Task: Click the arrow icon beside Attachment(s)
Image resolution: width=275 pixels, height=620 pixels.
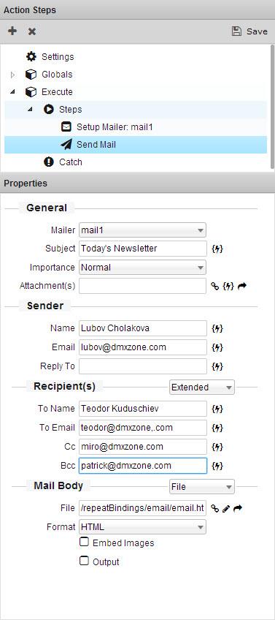Action: [242, 286]
